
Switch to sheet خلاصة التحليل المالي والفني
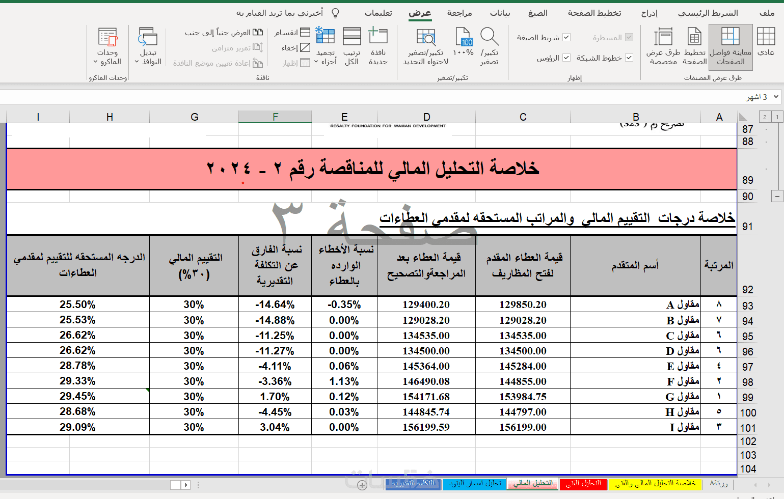coord(655,484)
